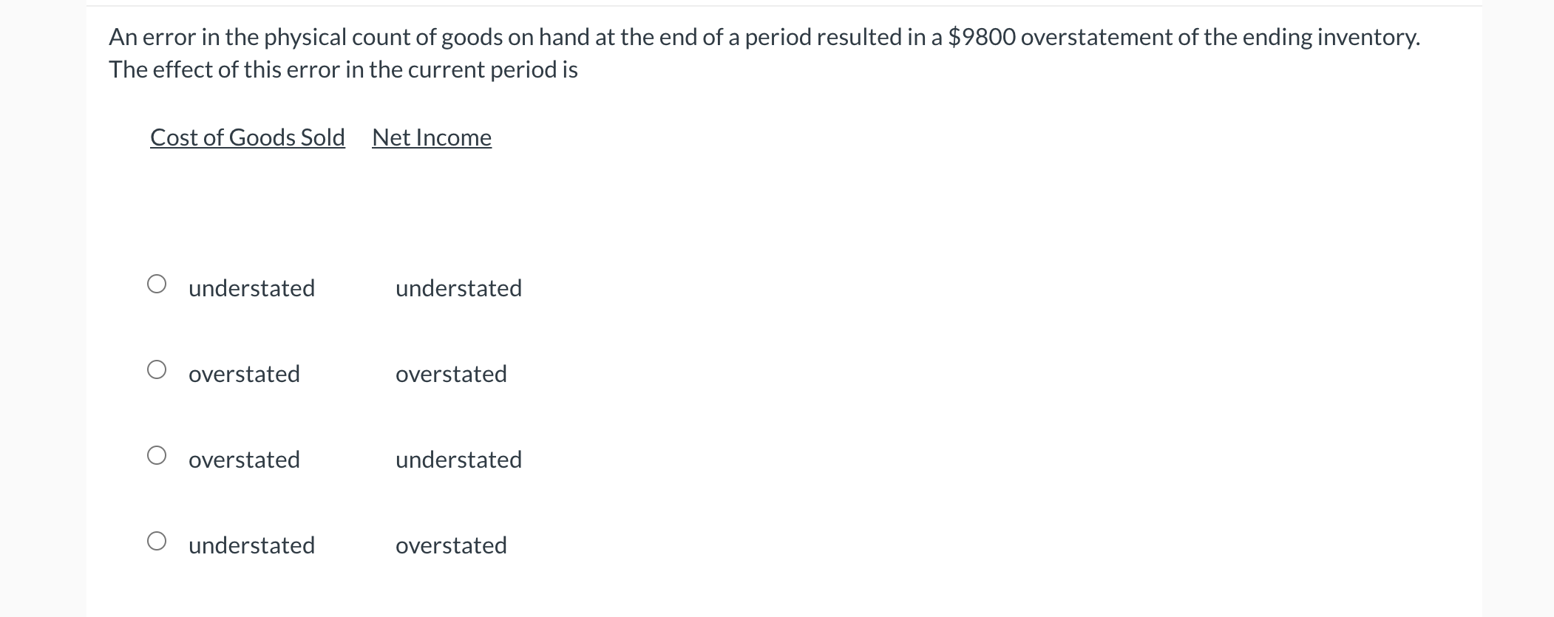Click the Cost of Goods Sold header

[247, 137]
